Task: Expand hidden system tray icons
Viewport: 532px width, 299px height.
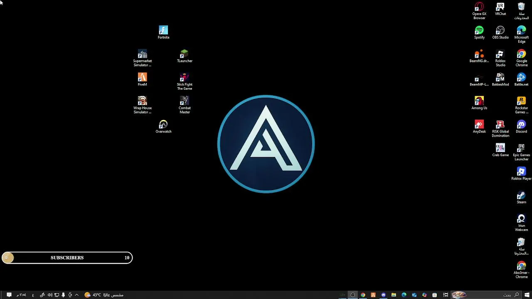Action: pos(76,295)
